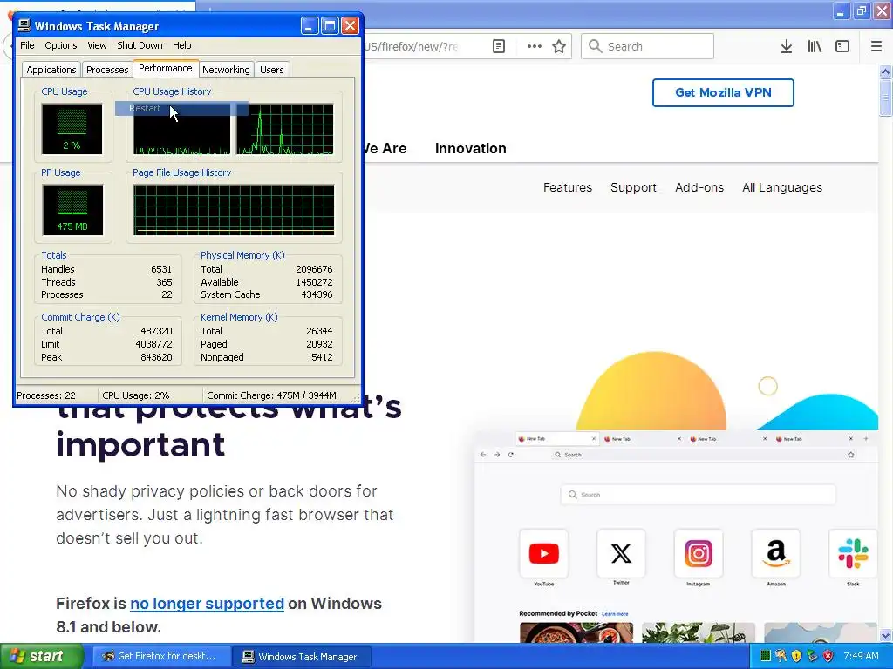Click status bar Processes: 22
Image resolution: width=893 pixels, height=669 pixels.
point(46,395)
